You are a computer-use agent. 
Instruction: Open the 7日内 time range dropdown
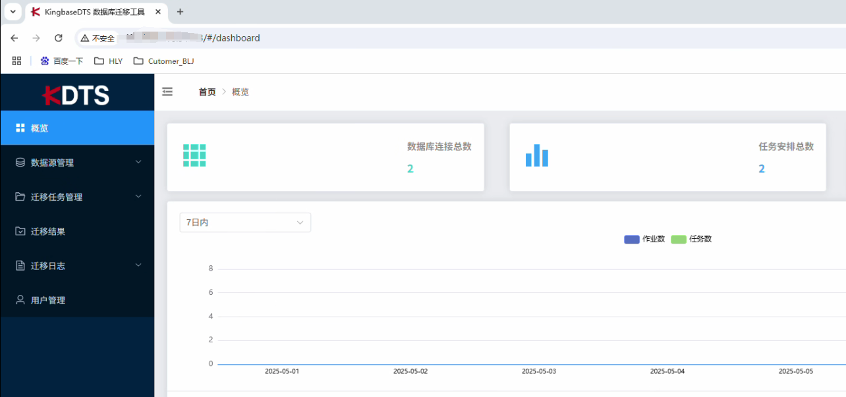(x=245, y=223)
